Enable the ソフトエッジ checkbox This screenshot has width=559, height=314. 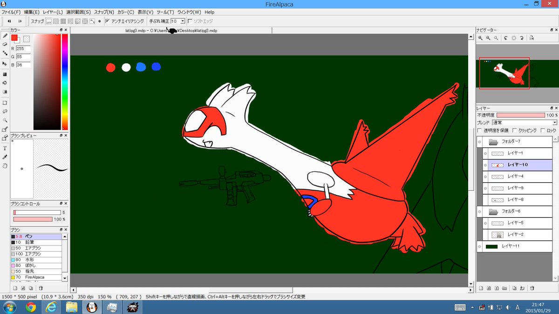click(190, 21)
